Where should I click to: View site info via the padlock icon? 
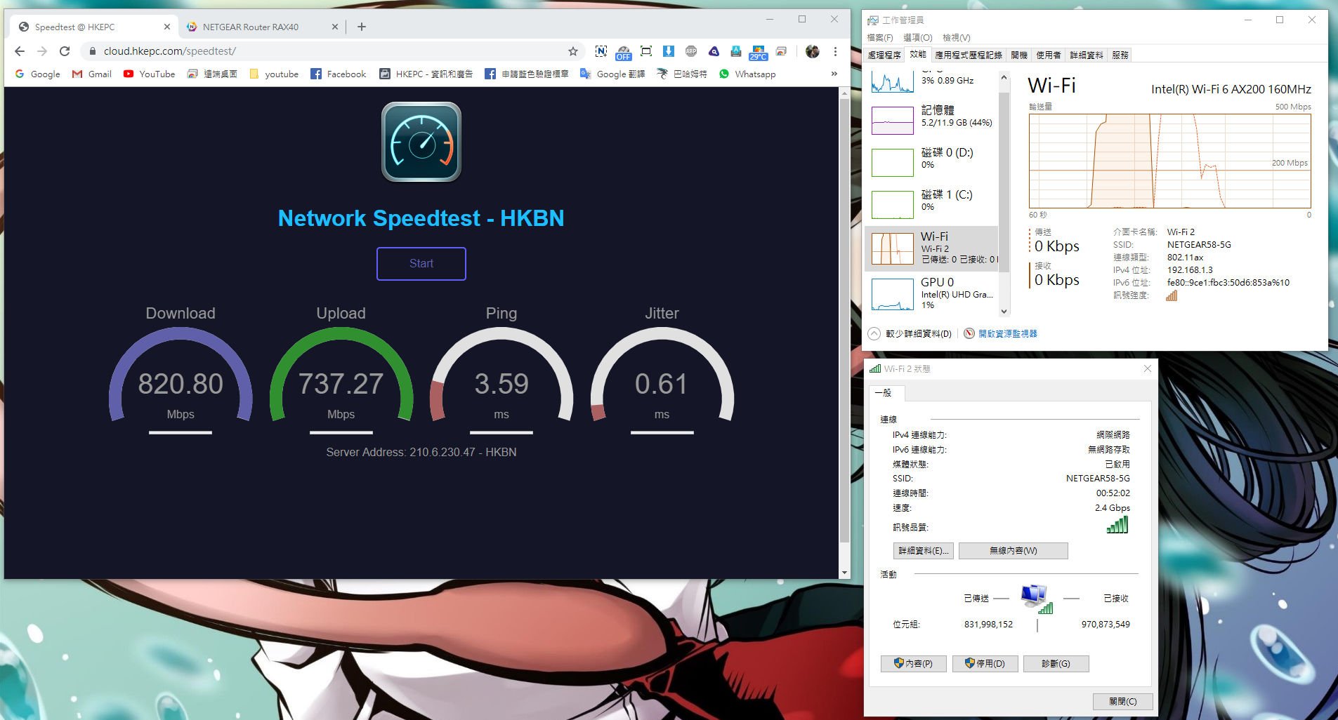92,51
